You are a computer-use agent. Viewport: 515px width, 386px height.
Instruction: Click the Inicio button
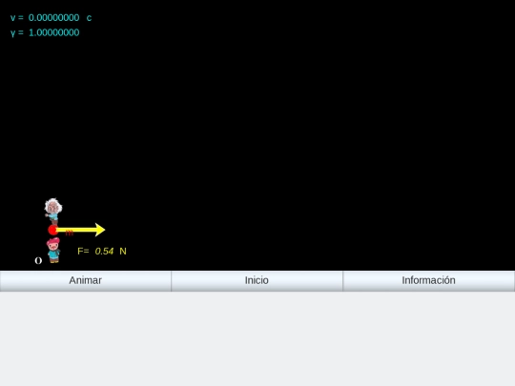click(257, 280)
